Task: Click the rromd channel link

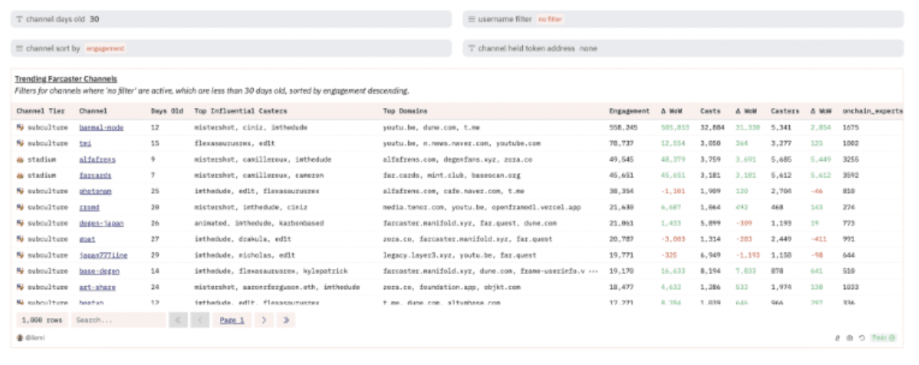Action: point(90,207)
